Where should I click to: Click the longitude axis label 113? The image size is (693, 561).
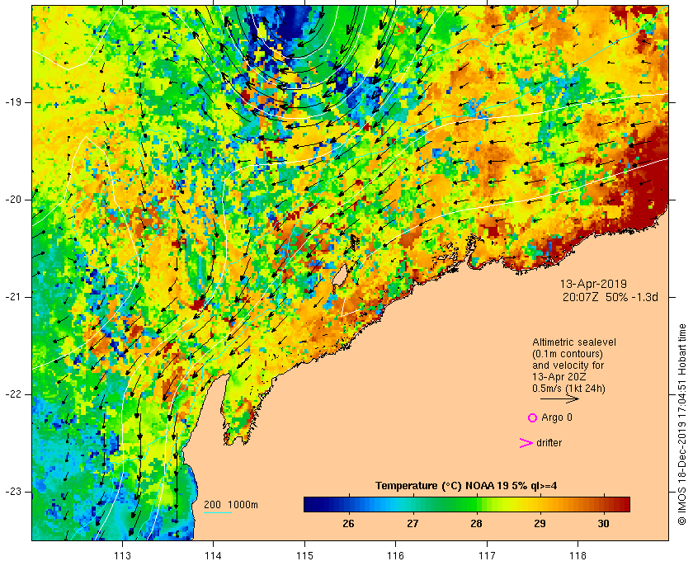click(122, 554)
